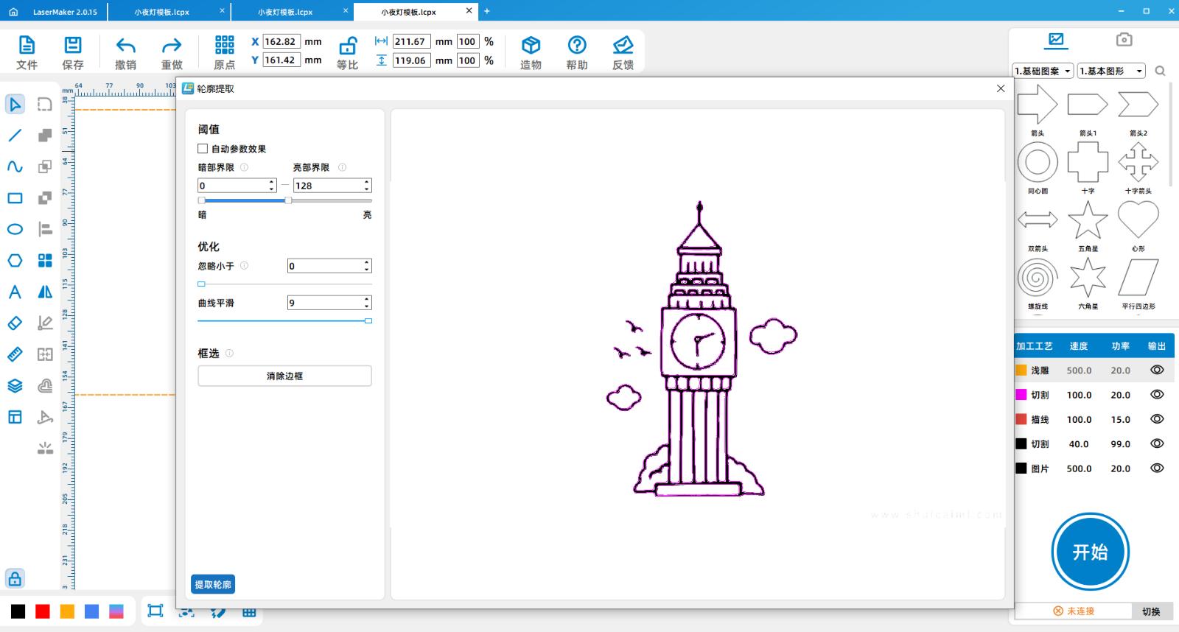Image resolution: width=1179 pixels, height=632 pixels.
Task: Open the camera panel icon
Action: point(1124,40)
